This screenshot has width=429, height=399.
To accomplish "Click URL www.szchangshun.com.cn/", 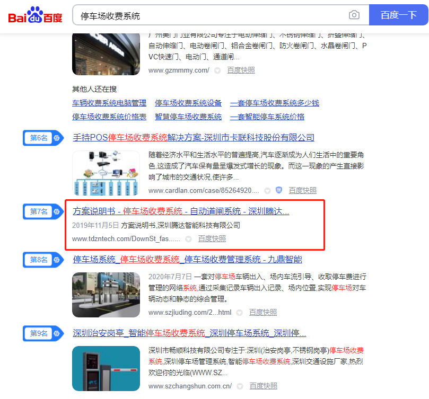I will tap(190, 386).
